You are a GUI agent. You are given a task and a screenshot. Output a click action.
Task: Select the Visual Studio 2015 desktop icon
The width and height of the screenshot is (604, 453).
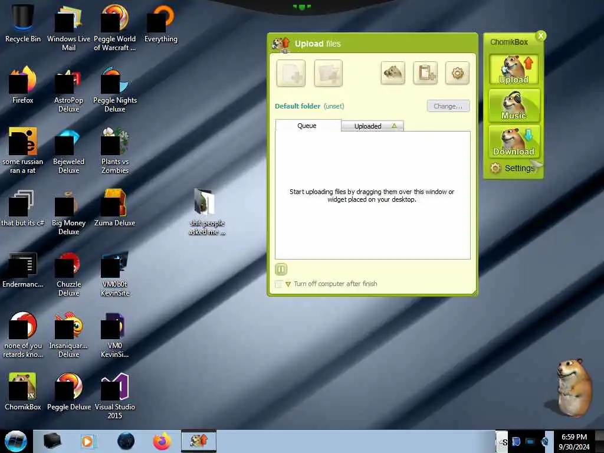(x=115, y=396)
